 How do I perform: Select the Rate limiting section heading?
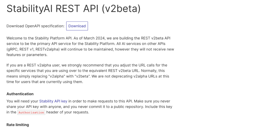point(18,125)
